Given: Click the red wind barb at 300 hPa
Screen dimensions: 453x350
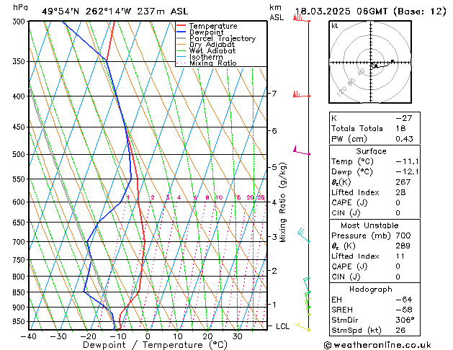Looking at the screenshot, I should click(x=300, y=17).
